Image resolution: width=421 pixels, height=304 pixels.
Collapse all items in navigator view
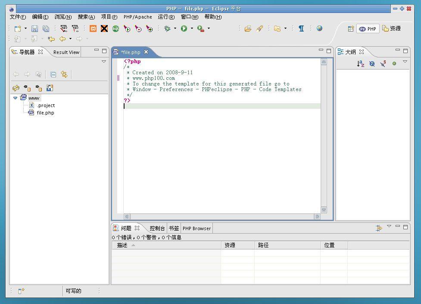pos(53,74)
